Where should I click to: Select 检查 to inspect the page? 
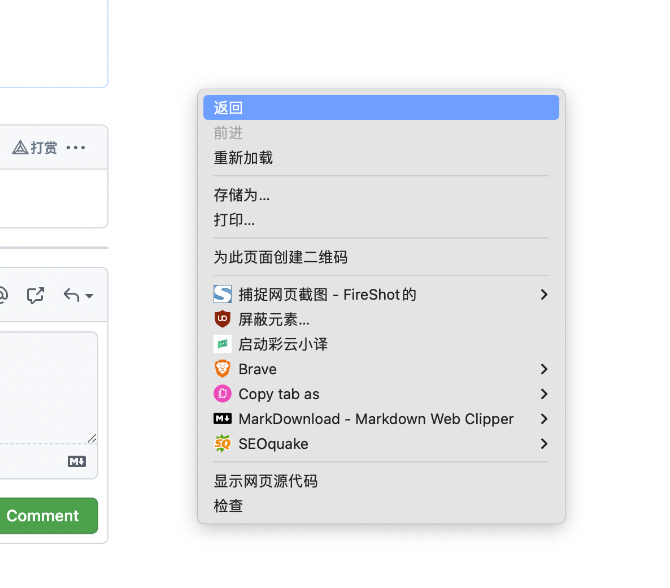(381, 506)
